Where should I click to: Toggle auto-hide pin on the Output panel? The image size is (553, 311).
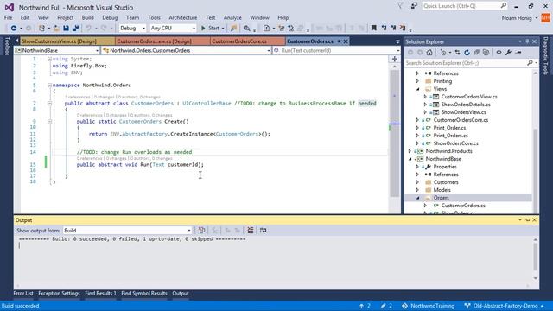(x=528, y=220)
